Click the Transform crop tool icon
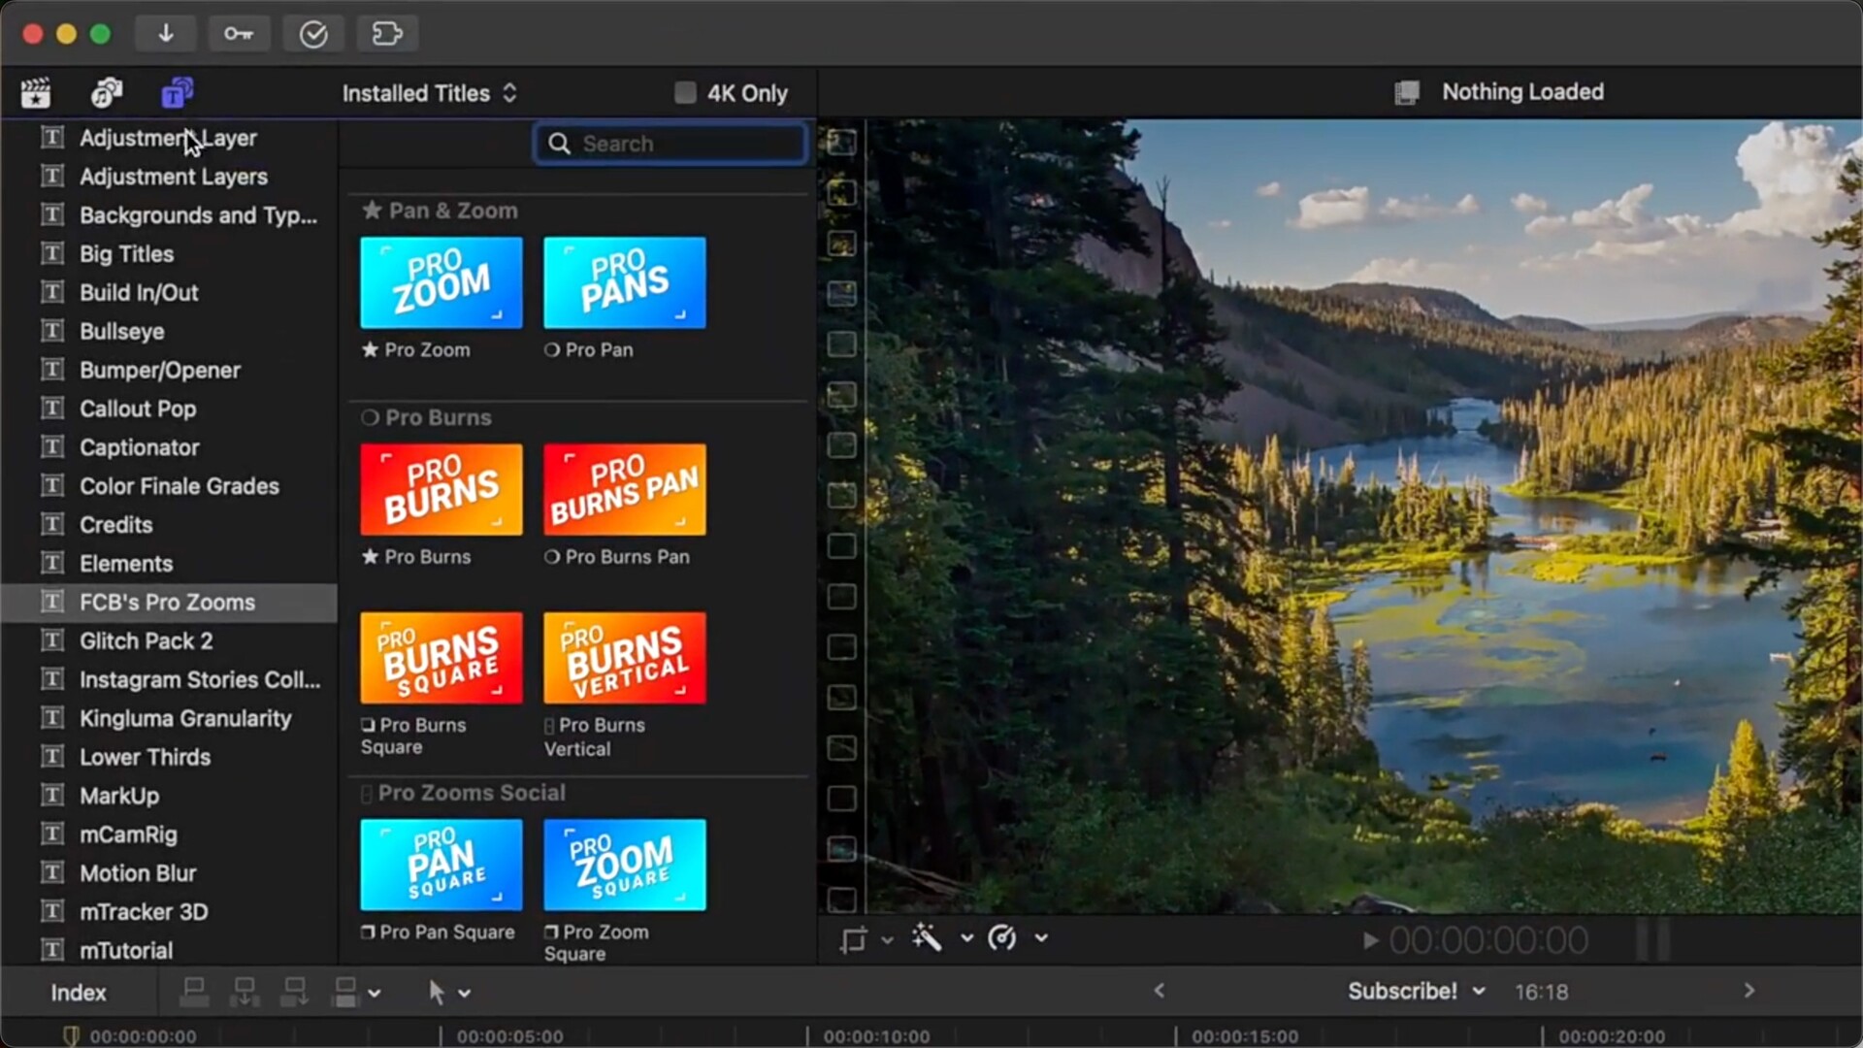 (x=854, y=939)
